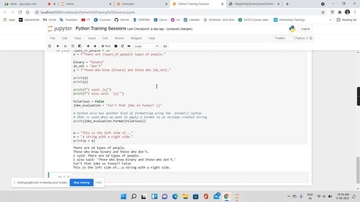This screenshot has height=202, width=360.
Task: Open the Windows Start menu
Action: click(x=124, y=196)
